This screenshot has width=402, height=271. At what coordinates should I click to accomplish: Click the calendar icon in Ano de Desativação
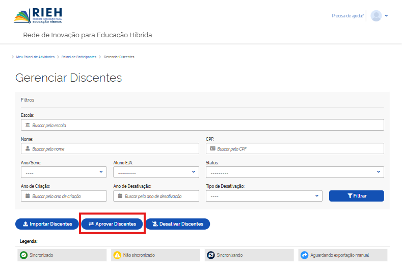click(x=120, y=196)
